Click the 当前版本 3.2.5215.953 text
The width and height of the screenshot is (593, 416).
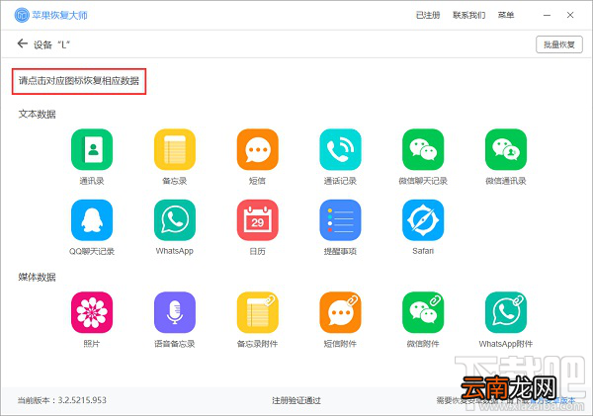pyautogui.click(x=62, y=400)
